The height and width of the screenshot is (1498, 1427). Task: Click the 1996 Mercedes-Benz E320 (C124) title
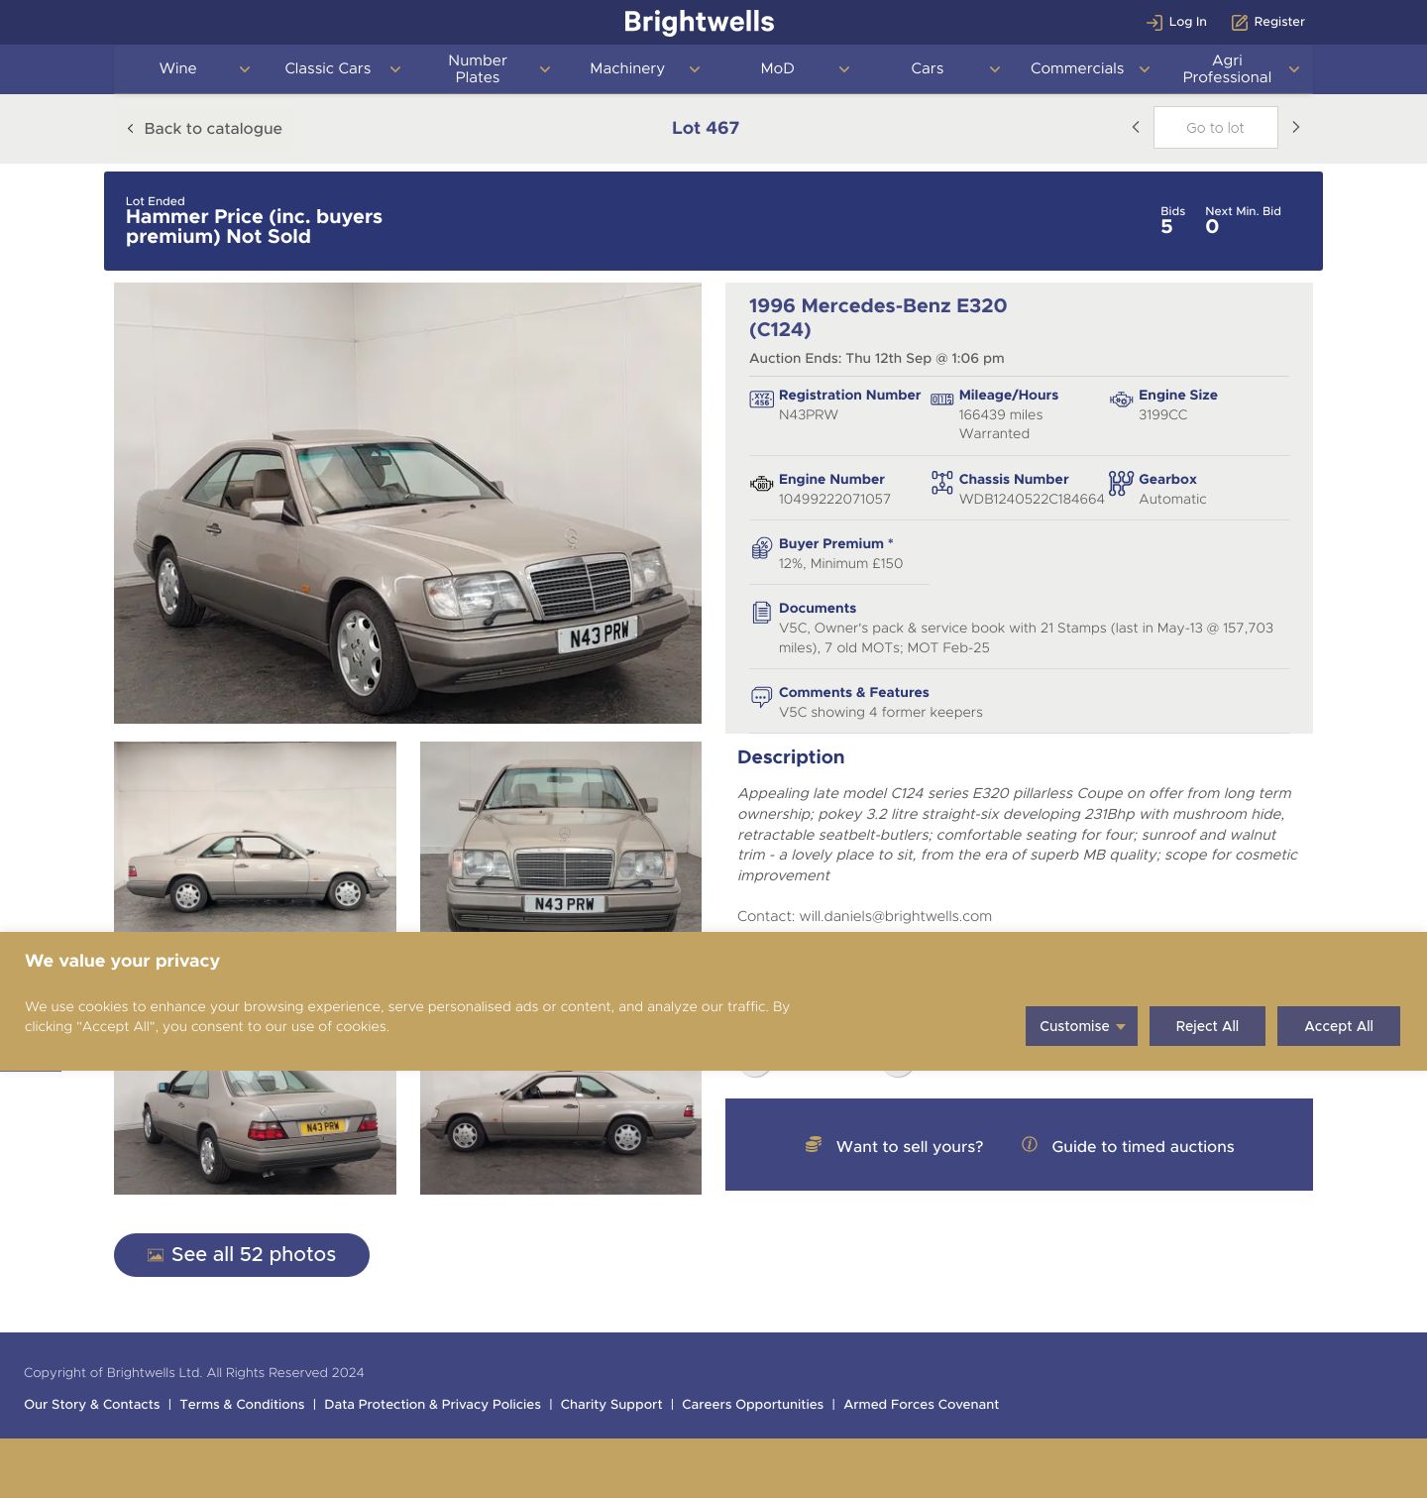pyautogui.click(x=878, y=317)
